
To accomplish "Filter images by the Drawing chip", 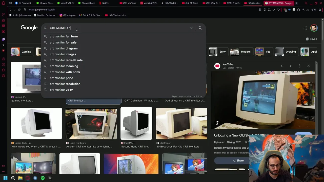I will tap(287, 52).
